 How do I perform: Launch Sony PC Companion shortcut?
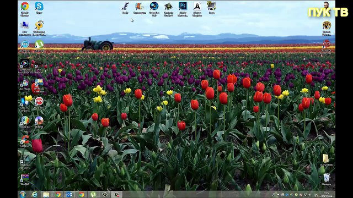coord(24,104)
